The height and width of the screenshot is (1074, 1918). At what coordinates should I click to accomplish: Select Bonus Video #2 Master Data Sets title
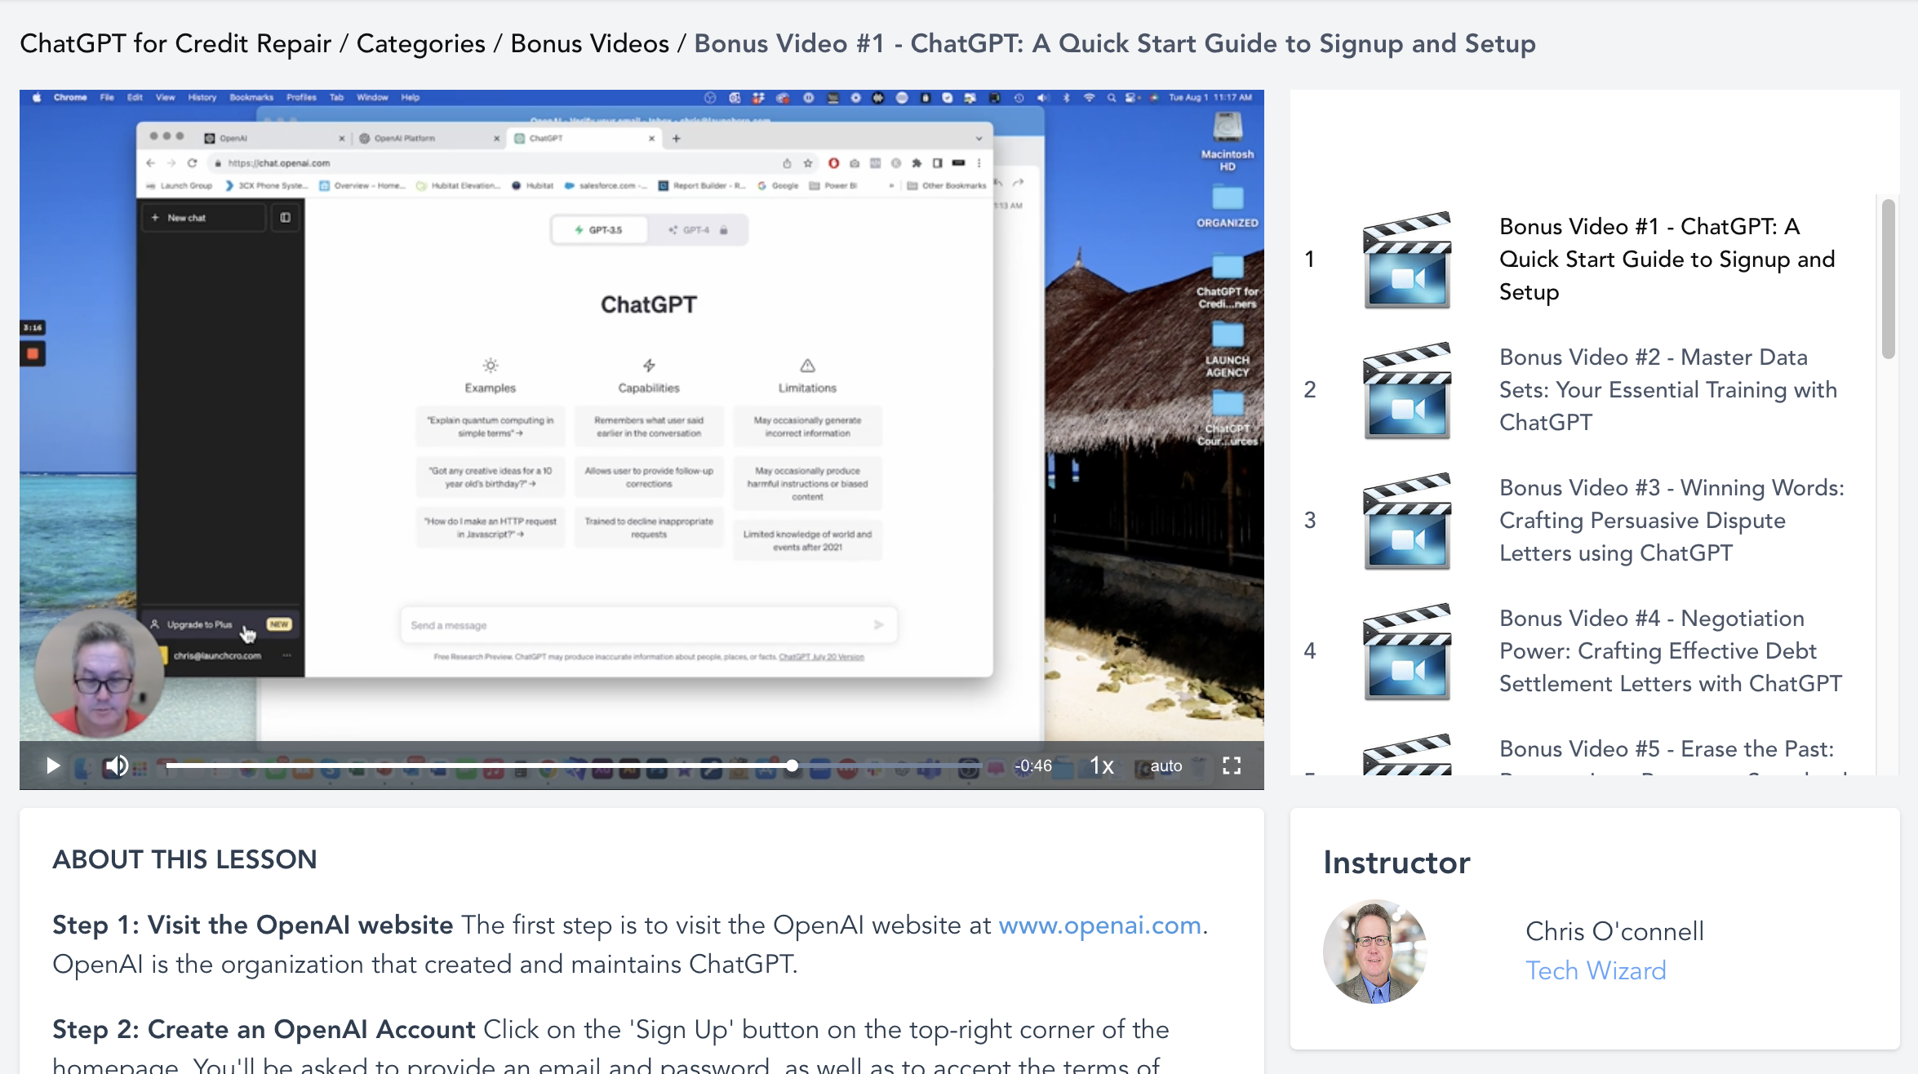click(1667, 389)
